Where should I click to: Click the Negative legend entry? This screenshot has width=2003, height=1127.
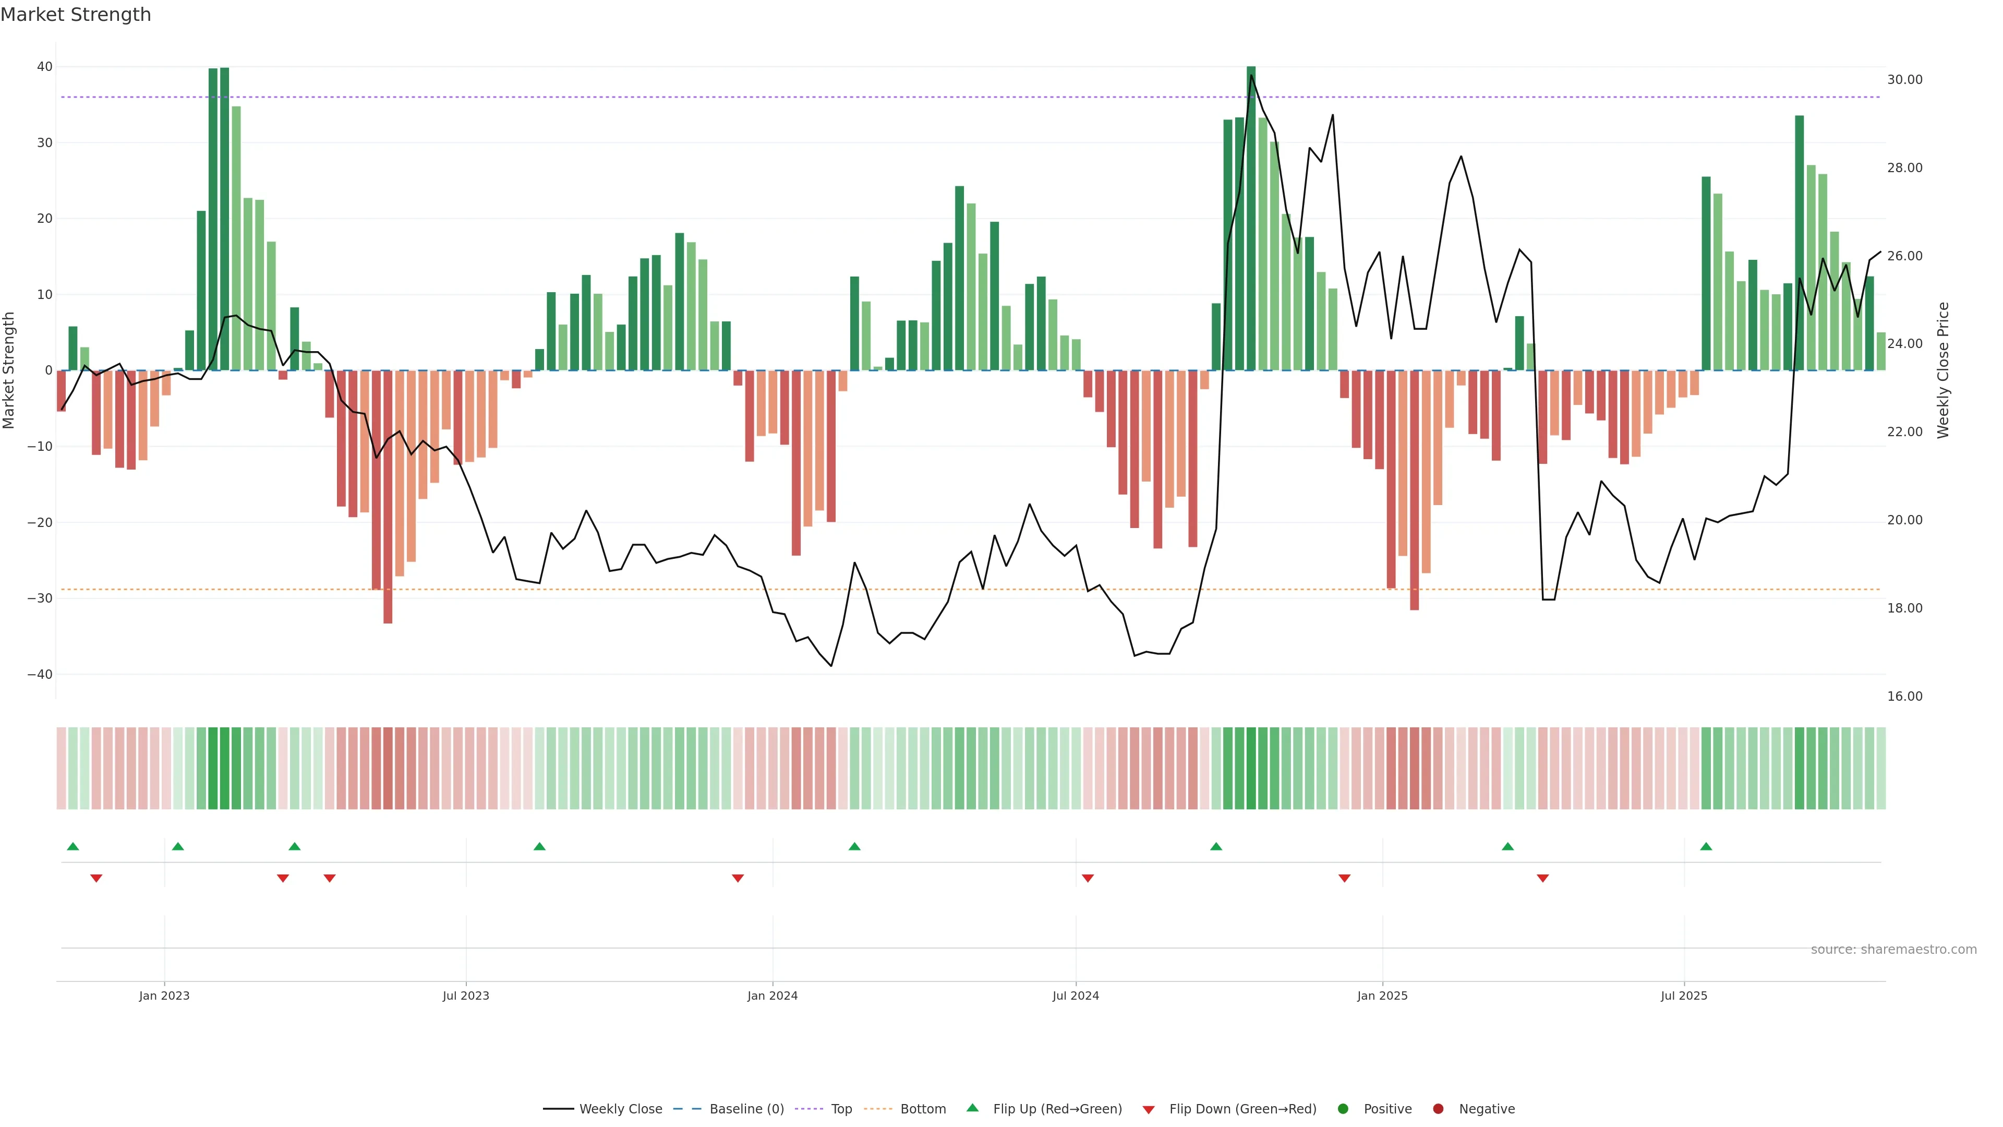pos(1486,1109)
